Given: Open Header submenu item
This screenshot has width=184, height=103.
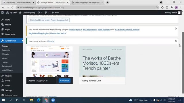Looking at the screenshot, I should pyautogui.click(x=5, y=62).
